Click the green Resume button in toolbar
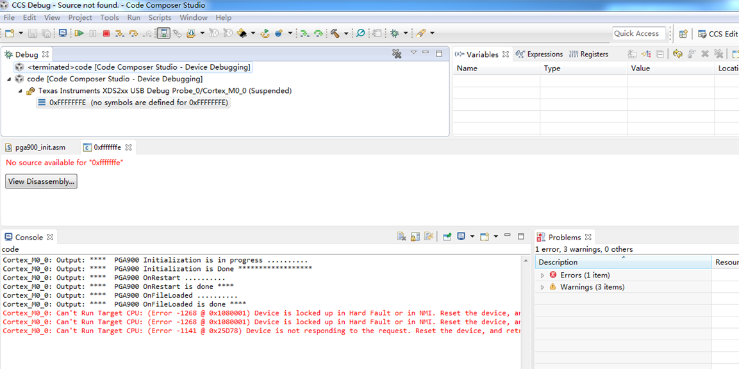739x369 pixels. 79,33
